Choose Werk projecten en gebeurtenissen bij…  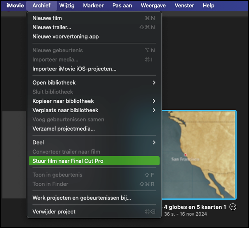94,198
